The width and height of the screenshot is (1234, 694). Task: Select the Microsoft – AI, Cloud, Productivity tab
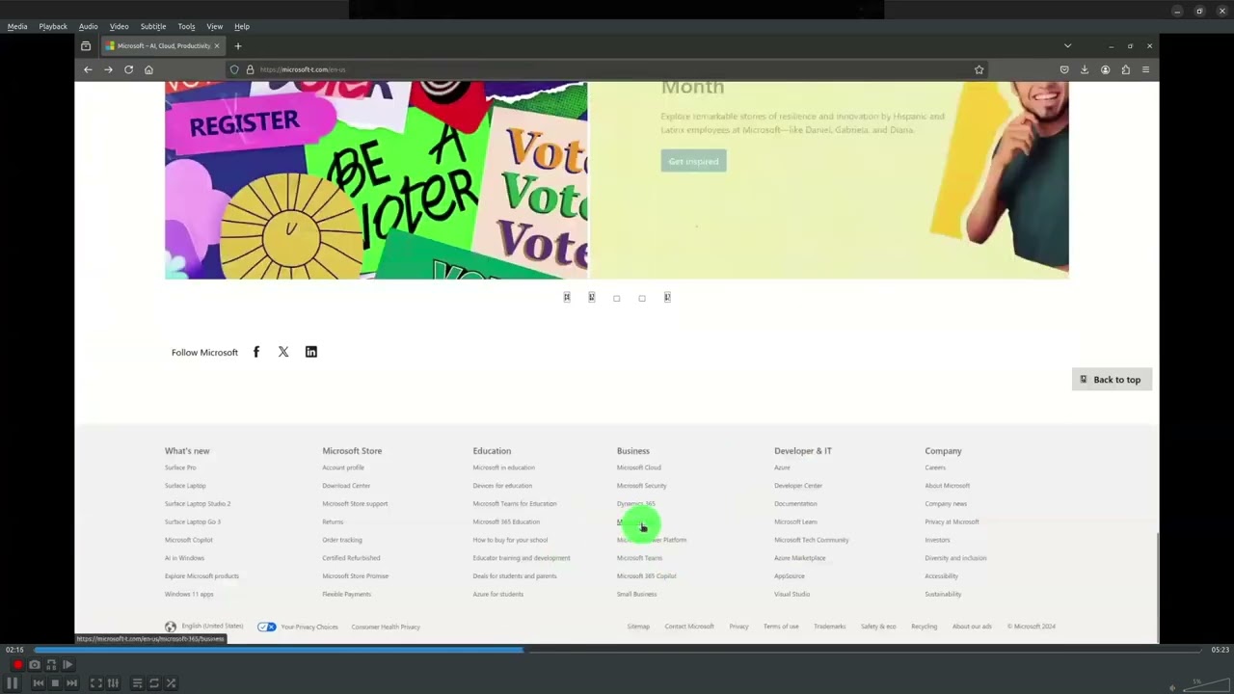click(163, 46)
